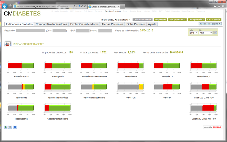Image resolution: width=227 pixels, height=142 pixels.
Task: Switch to Comparativa Indicadores tab
Action: (x=51, y=24)
